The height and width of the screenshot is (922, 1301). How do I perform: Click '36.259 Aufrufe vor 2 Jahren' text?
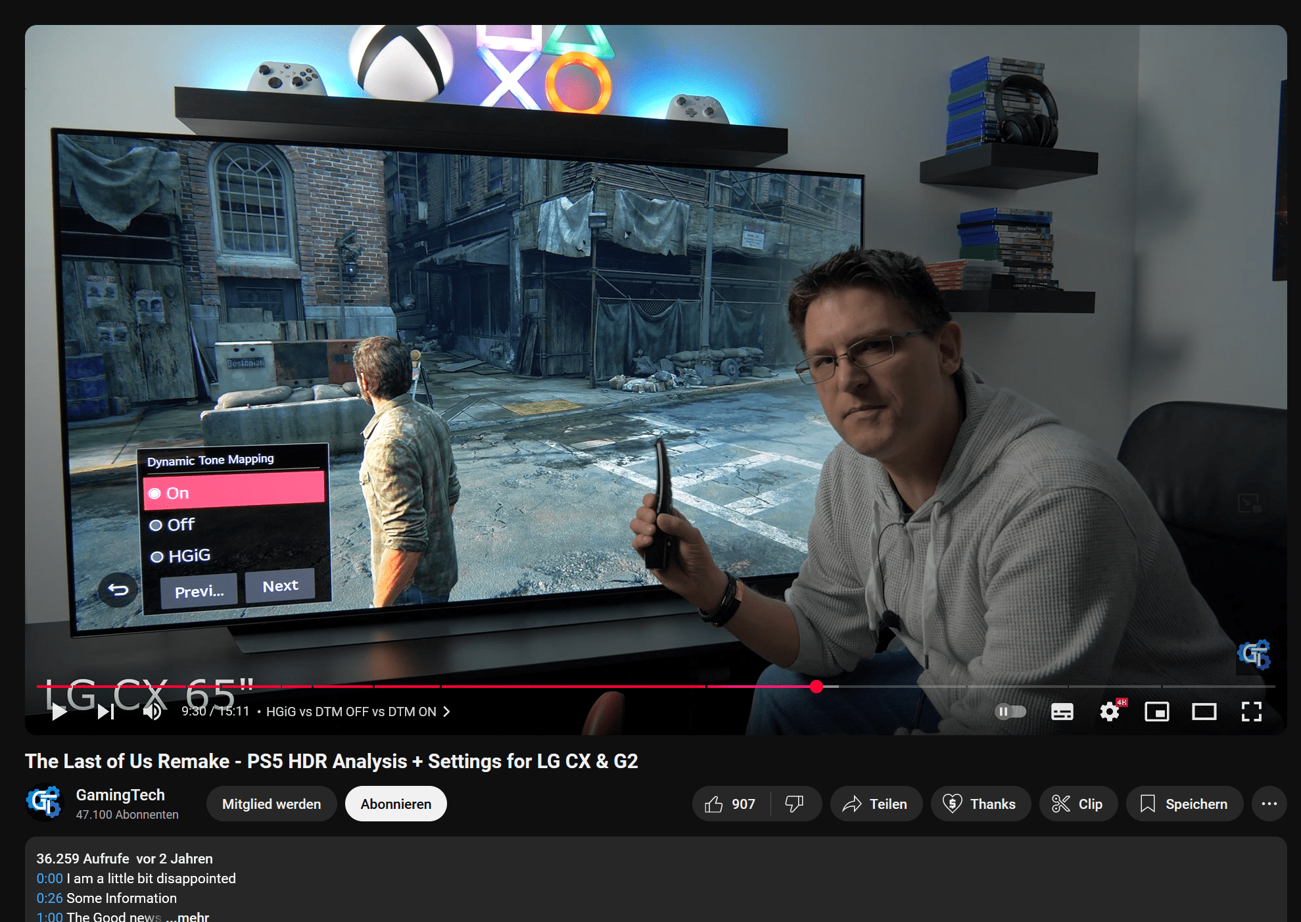point(124,859)
